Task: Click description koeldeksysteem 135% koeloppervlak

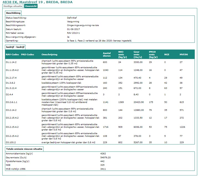Action: [61, 83]
